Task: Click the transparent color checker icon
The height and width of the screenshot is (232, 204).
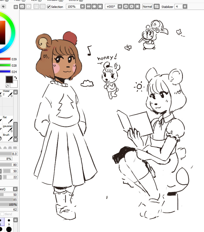Action: point(7,86)
